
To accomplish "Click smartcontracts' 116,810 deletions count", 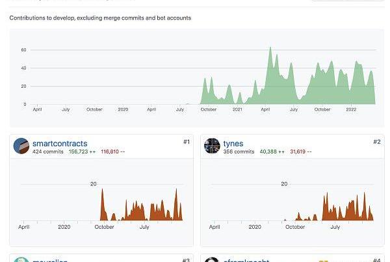I will point(113,152).
